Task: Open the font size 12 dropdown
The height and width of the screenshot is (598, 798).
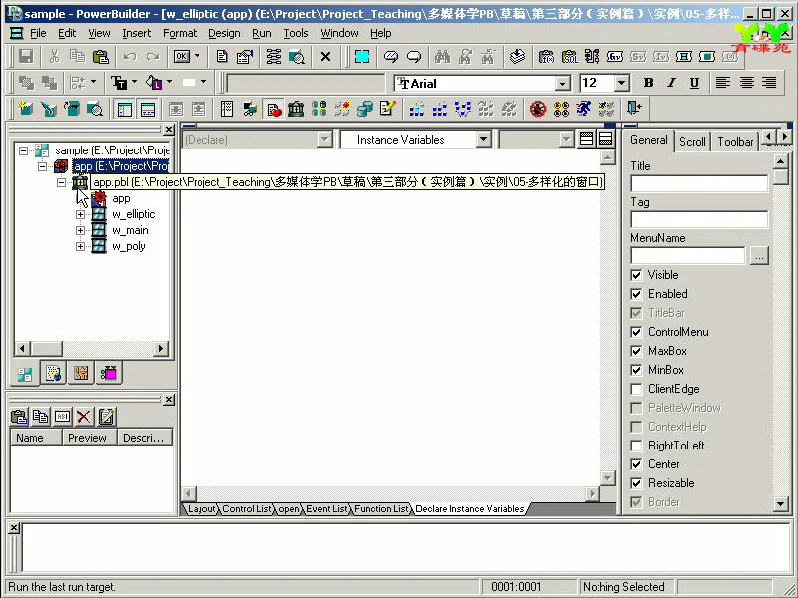Action: pyautogui.click(x=621, y=83)
